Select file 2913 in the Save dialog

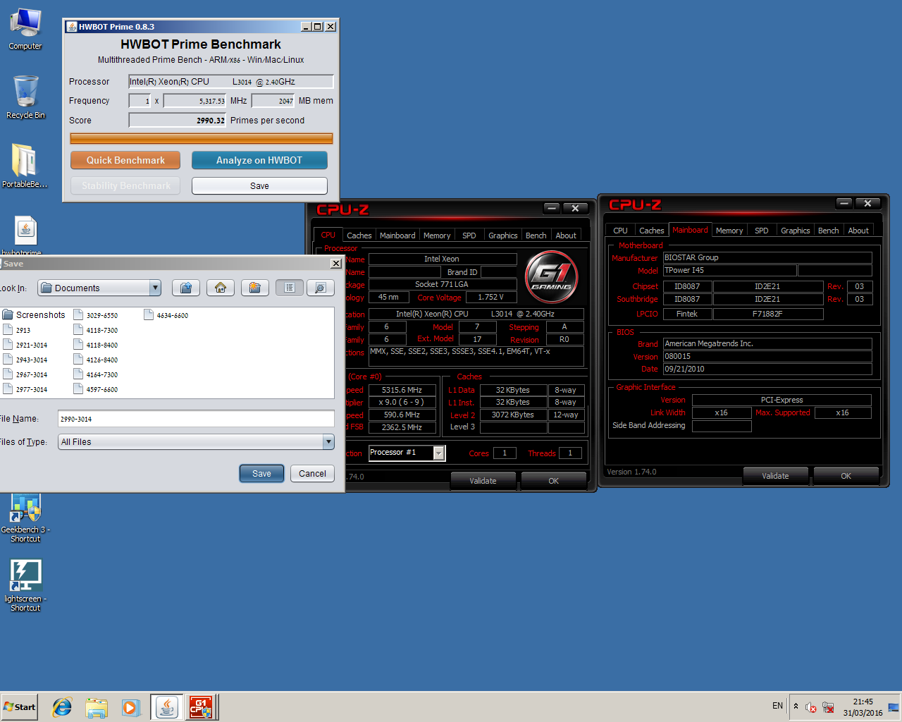(x=17, y=330)
